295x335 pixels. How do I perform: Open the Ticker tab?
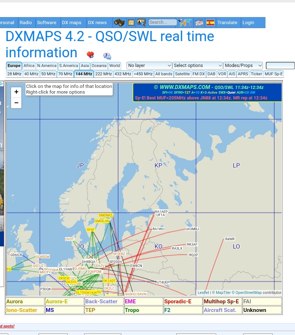click(x=257, y=74)
